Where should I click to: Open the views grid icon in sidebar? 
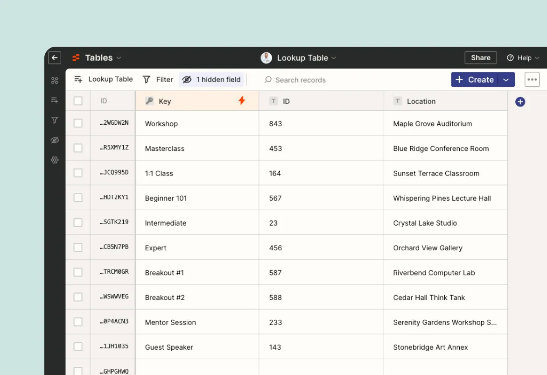click(x=55, y=80)
